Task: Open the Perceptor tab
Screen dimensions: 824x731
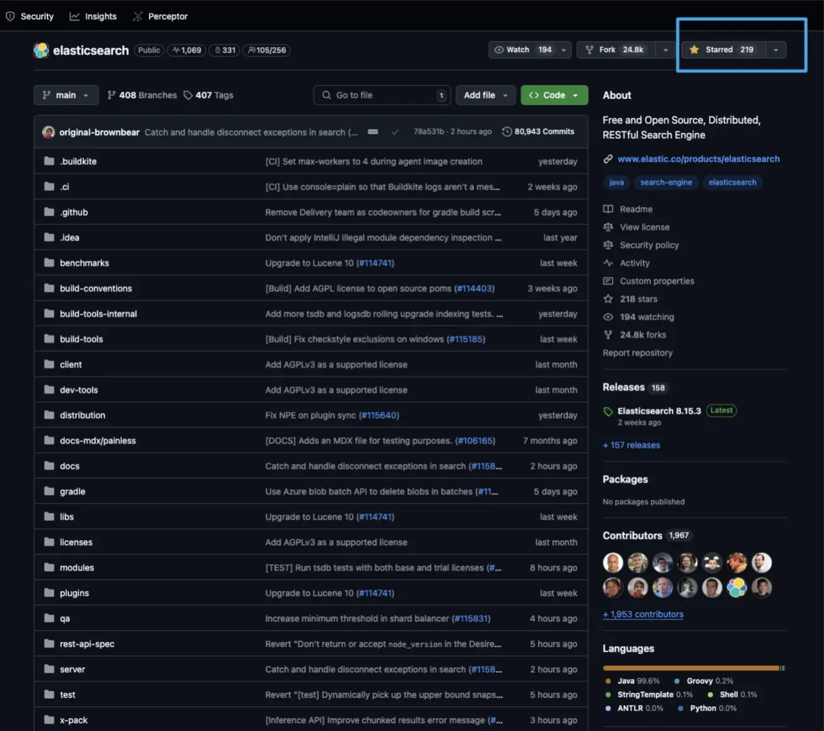Action: (x=160, y=16)
